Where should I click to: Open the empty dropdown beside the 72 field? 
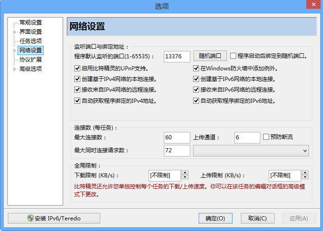pyautogui.click(x=251, y=150)
